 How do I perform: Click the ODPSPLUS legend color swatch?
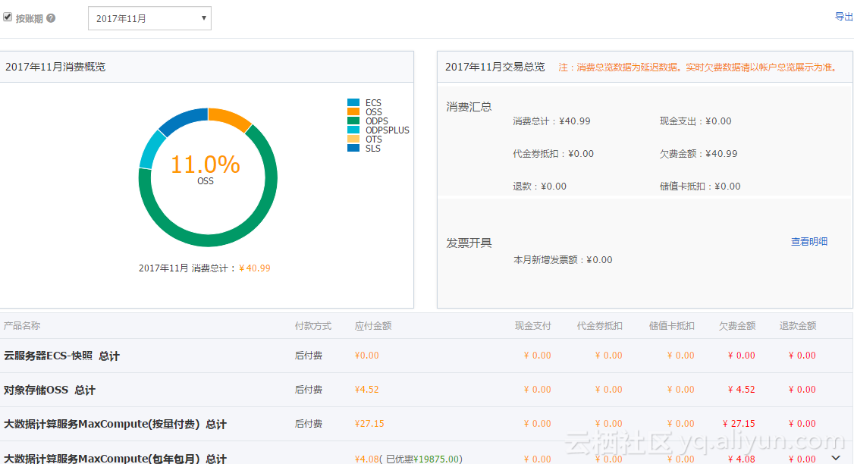click(353, 130)
